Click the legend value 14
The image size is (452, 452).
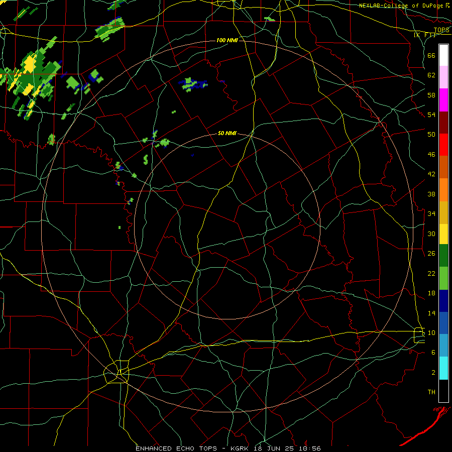(x=431, y=313)
